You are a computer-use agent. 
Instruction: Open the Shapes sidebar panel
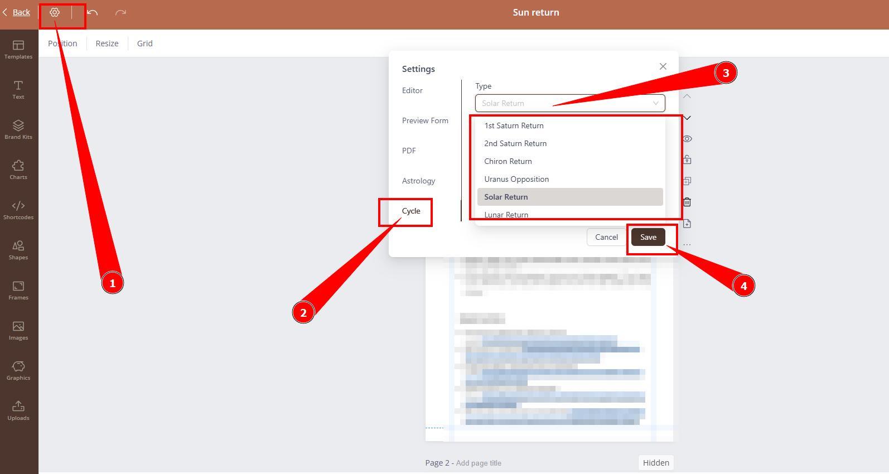[18, 250]
